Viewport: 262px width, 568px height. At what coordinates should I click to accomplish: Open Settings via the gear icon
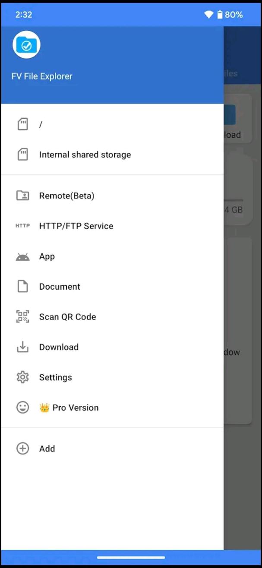click(x=22, y=377)
